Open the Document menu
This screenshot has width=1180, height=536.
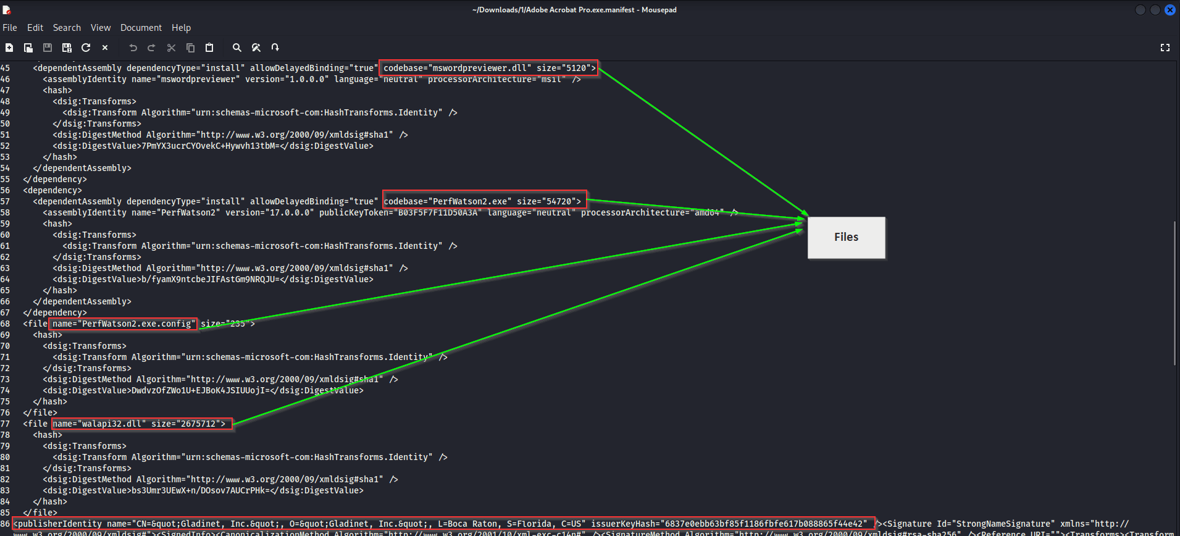141,28
